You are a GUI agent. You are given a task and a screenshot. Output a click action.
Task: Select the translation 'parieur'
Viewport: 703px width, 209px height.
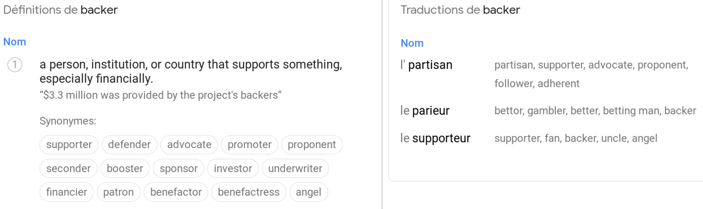click(430, 111)
